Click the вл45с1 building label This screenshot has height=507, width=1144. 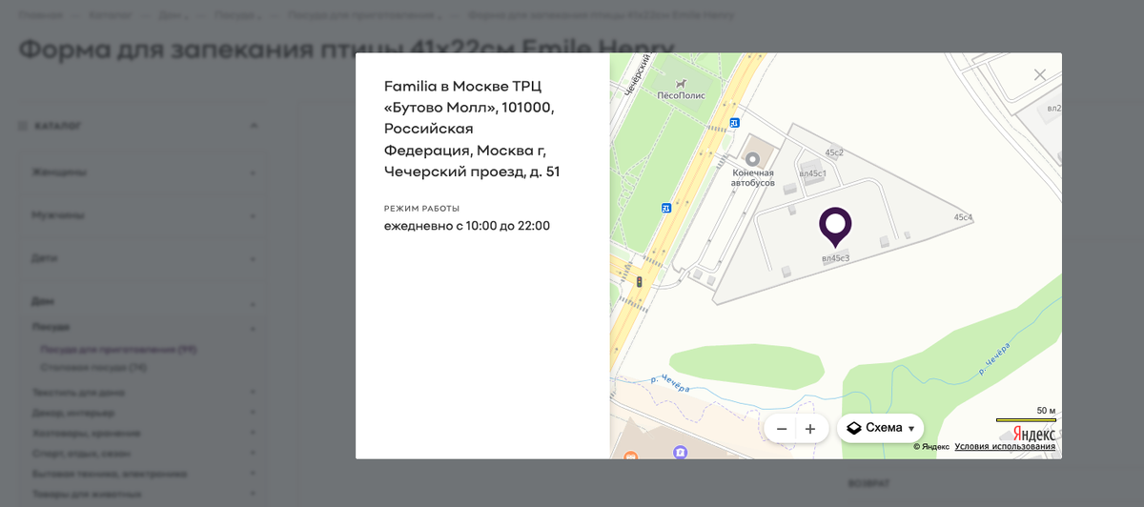(812, 173)
